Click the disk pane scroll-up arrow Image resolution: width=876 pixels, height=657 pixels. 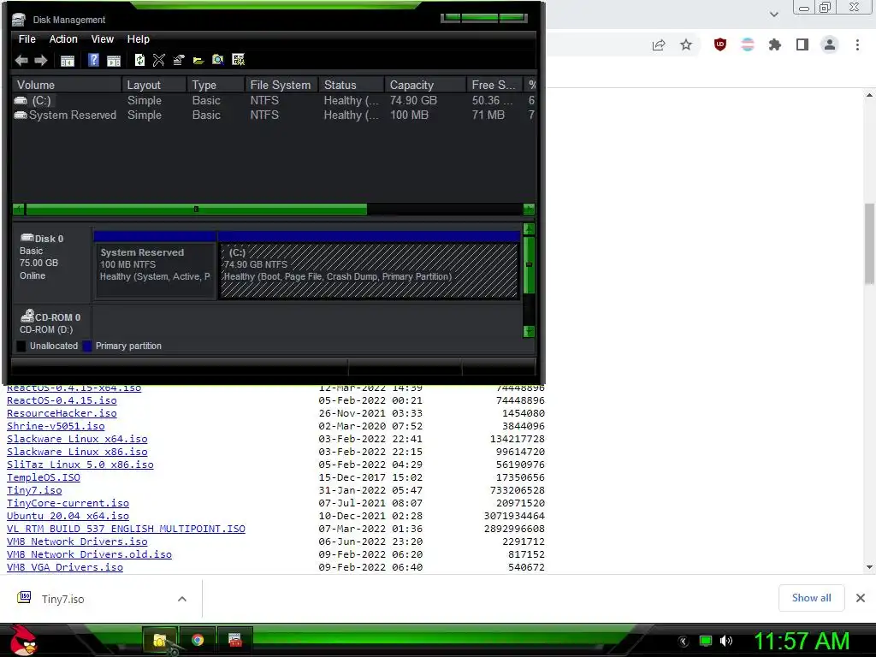[x=529, y=229]
